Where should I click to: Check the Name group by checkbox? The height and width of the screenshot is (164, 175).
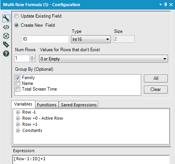click(x=18, y=83)
